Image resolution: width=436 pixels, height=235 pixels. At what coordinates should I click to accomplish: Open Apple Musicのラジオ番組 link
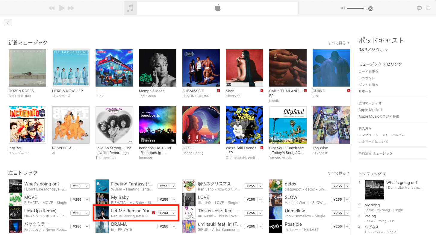(379, 116)
